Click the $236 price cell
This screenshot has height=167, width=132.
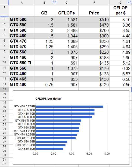pyautogui.click(x=94, y=41)
